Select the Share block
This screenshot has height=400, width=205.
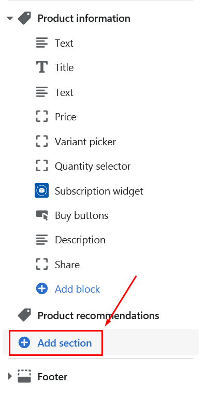click(67, 265)
